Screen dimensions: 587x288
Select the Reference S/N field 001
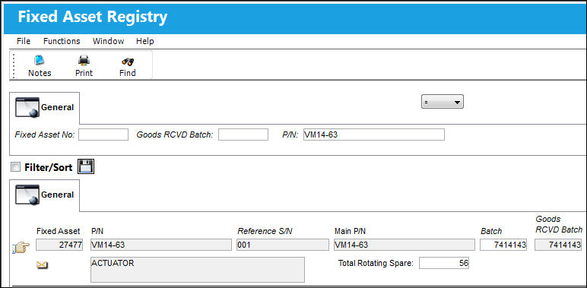pos(283,245)
